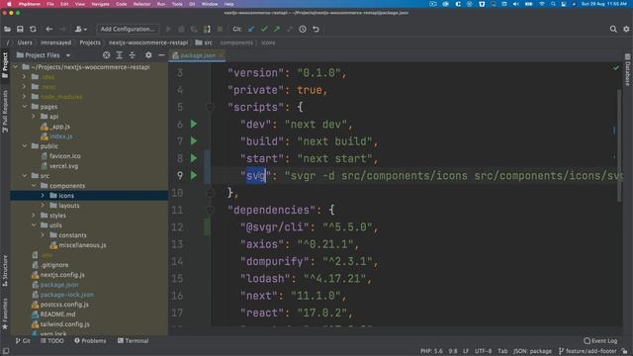Open Git history clock icon

(303, 29)
